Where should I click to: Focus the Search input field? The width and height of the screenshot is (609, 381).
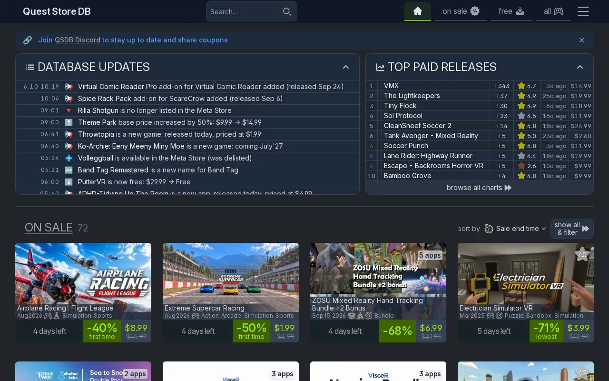click(x=251, y=11)
